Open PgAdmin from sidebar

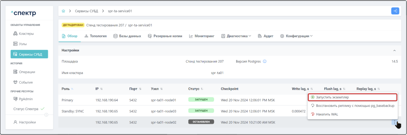click(26, 99)
